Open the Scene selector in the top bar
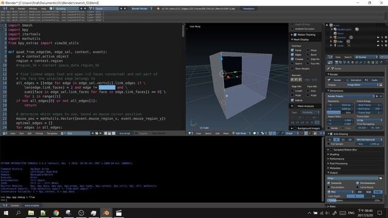Image resolution: width=388 pixels, height=218 pixels. [107, 8]
